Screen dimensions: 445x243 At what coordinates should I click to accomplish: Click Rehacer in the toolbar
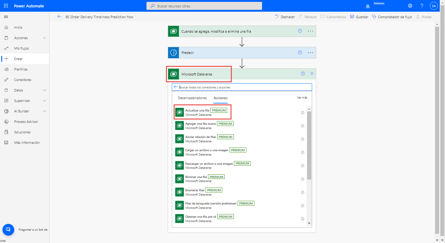(308, 17)
